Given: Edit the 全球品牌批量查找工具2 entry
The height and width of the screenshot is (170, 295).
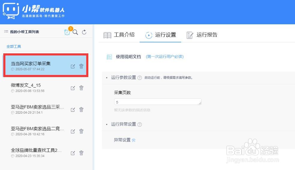Looking at the screenshot, I should click(73, 153).
